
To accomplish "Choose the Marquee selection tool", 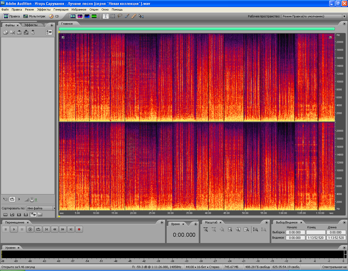I will (113, 16).
